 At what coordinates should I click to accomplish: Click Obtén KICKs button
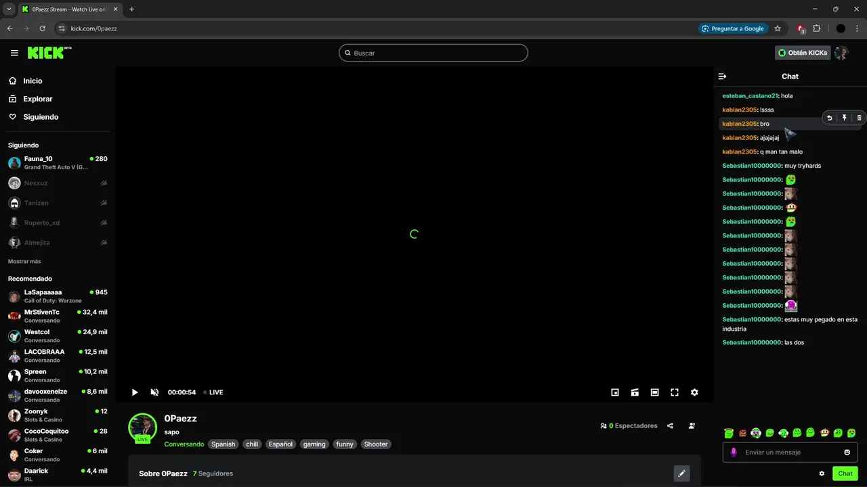[x=803, y=53]
